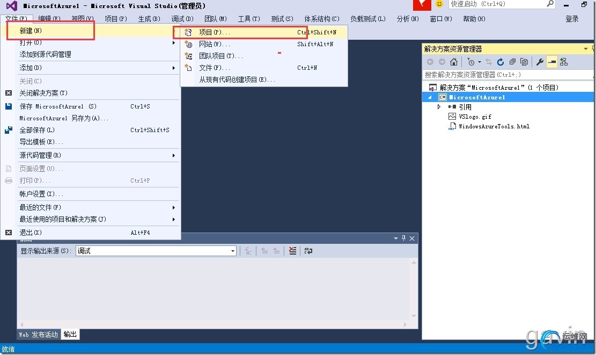Viewport: 596px width, 355px height.
Task: Click the 登录 sign-in link
Action: pos(572,19)
